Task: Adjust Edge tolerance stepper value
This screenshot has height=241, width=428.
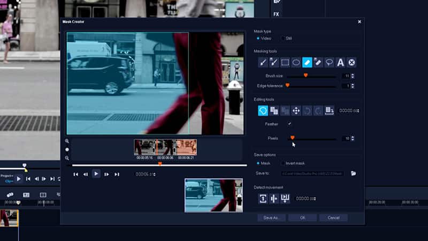Action: [353, 86]
